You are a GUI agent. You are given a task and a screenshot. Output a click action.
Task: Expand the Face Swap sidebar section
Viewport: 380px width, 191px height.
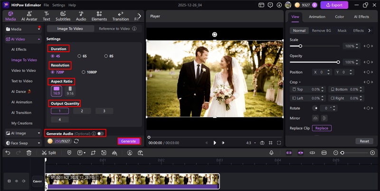point(39,143)
